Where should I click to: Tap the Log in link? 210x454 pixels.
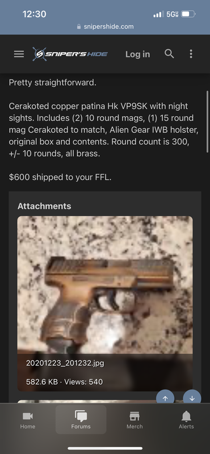(x=137, y=54)
